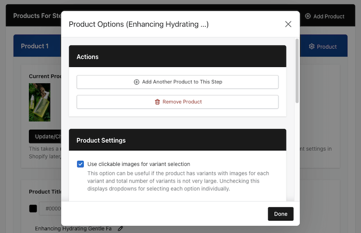The height and width of the screenshot is (233, 361).
Task: Click the trash icon in Remove Product
Action: click(157, 102)
